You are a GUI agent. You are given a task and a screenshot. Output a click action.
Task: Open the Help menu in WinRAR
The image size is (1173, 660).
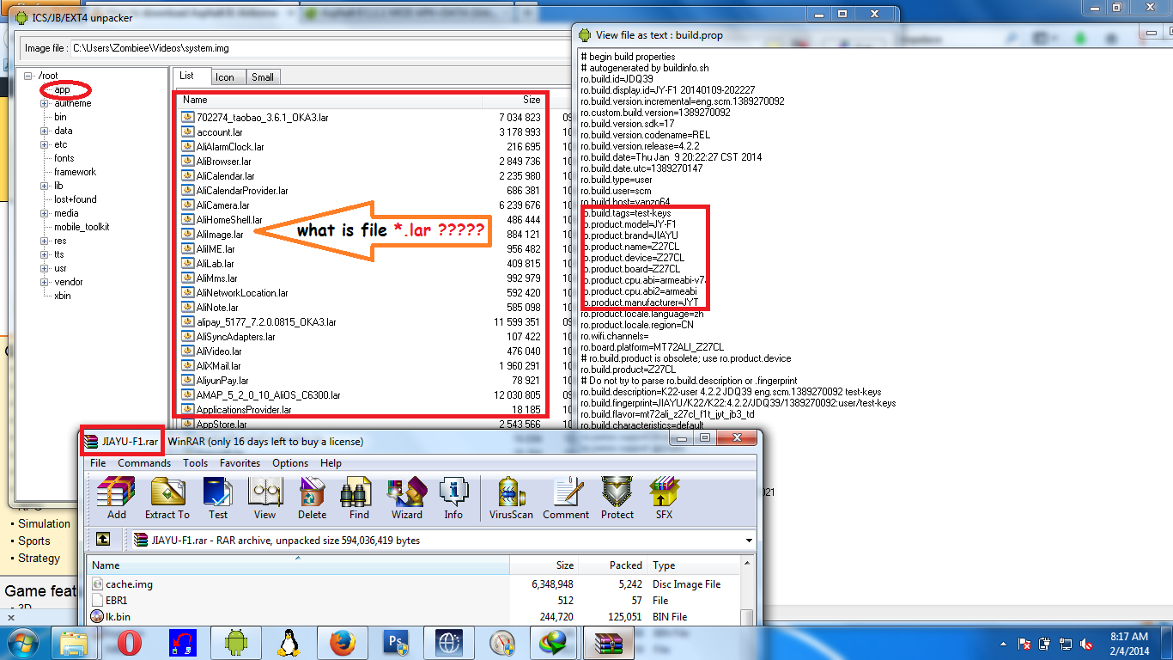coord(331,462)
